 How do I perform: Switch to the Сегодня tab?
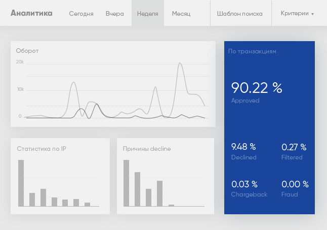click(x=81, y=14)
